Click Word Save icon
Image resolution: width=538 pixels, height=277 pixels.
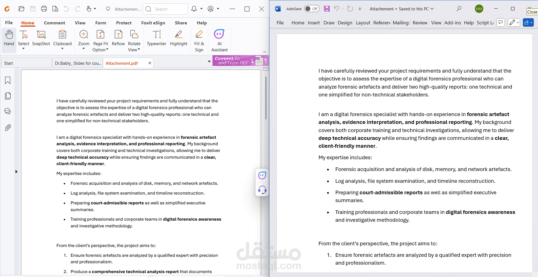click(x=327, y=9)
